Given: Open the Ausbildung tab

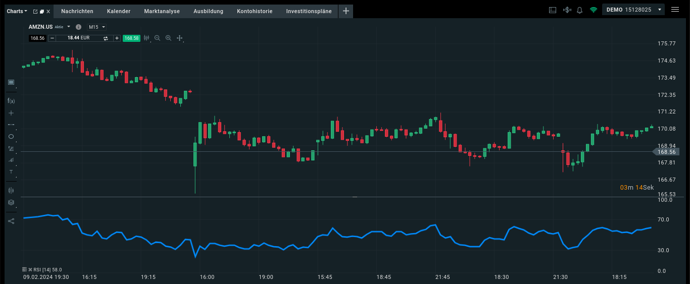Looking at the screenshot, I should tap(209, 11).
